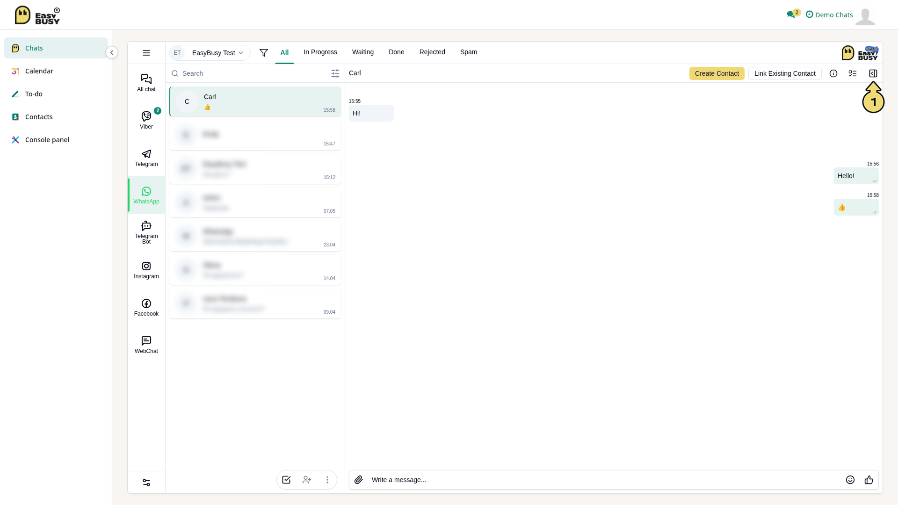Select the Telegram Bot channel
898x505 pixels.
[x=146, y=232]
